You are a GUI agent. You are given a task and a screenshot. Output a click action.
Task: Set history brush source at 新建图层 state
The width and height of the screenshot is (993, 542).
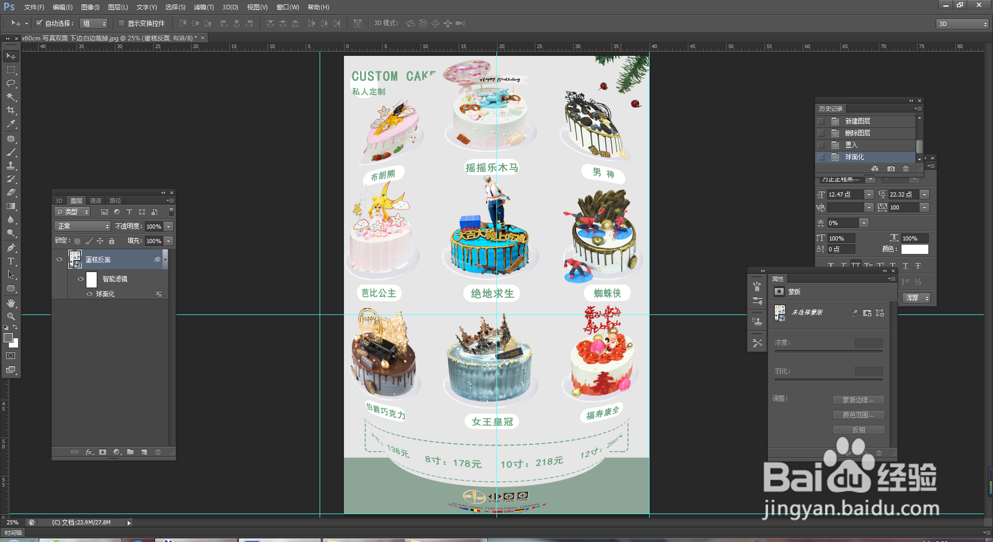pos(821,121)
